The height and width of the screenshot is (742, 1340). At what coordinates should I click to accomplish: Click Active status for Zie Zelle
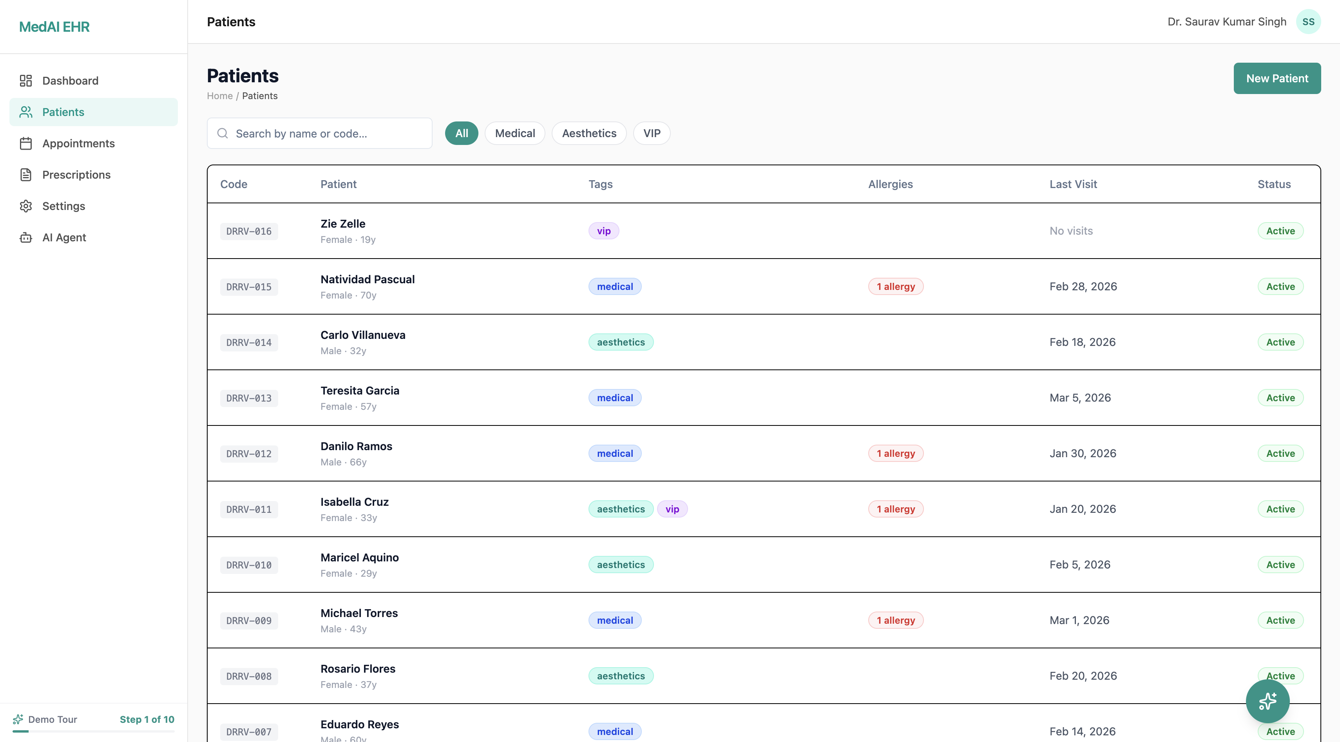1280,231
